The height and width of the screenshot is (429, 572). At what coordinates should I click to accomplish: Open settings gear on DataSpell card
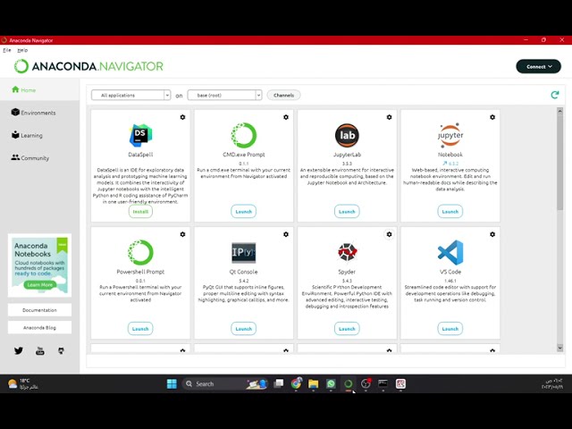pyautogui.click(x=182, y=117)
